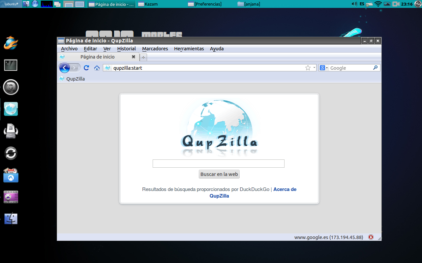Switch to the second workspace in pager
Viewport: 422px width, 263px height.
pos(79,4)
